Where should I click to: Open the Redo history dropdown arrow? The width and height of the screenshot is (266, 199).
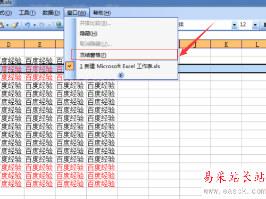[49, 25]
